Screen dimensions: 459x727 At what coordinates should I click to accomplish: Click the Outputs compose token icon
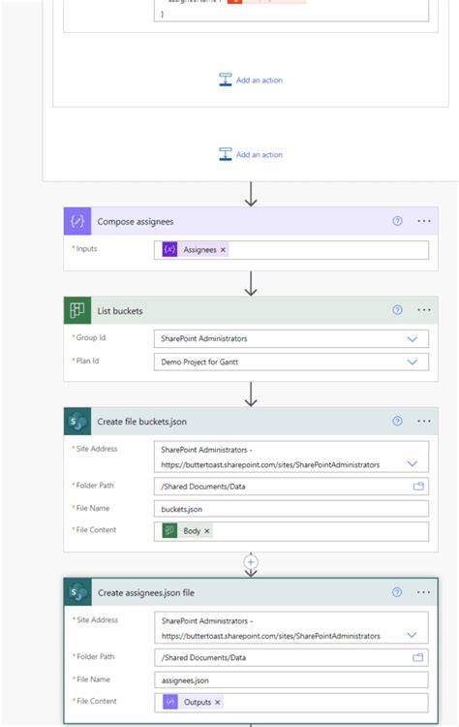170,702
